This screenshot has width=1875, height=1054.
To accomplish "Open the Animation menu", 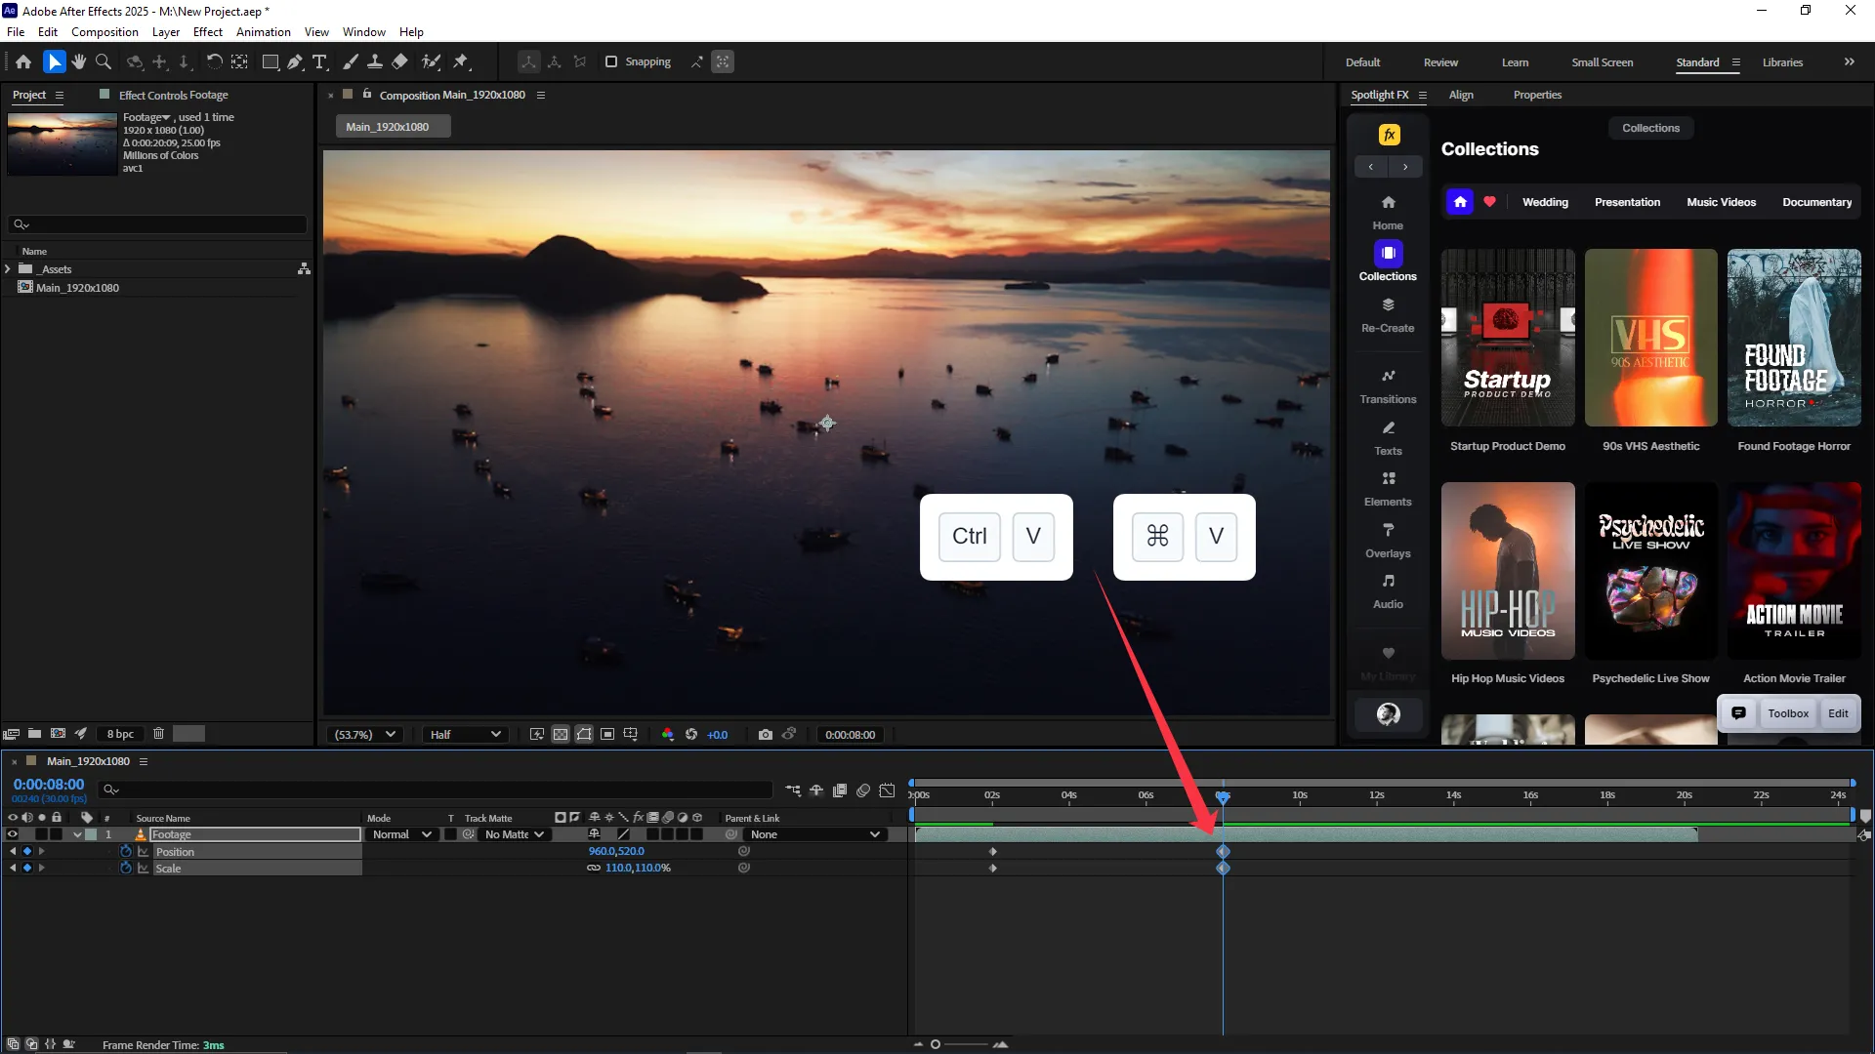I will [263, 32].
